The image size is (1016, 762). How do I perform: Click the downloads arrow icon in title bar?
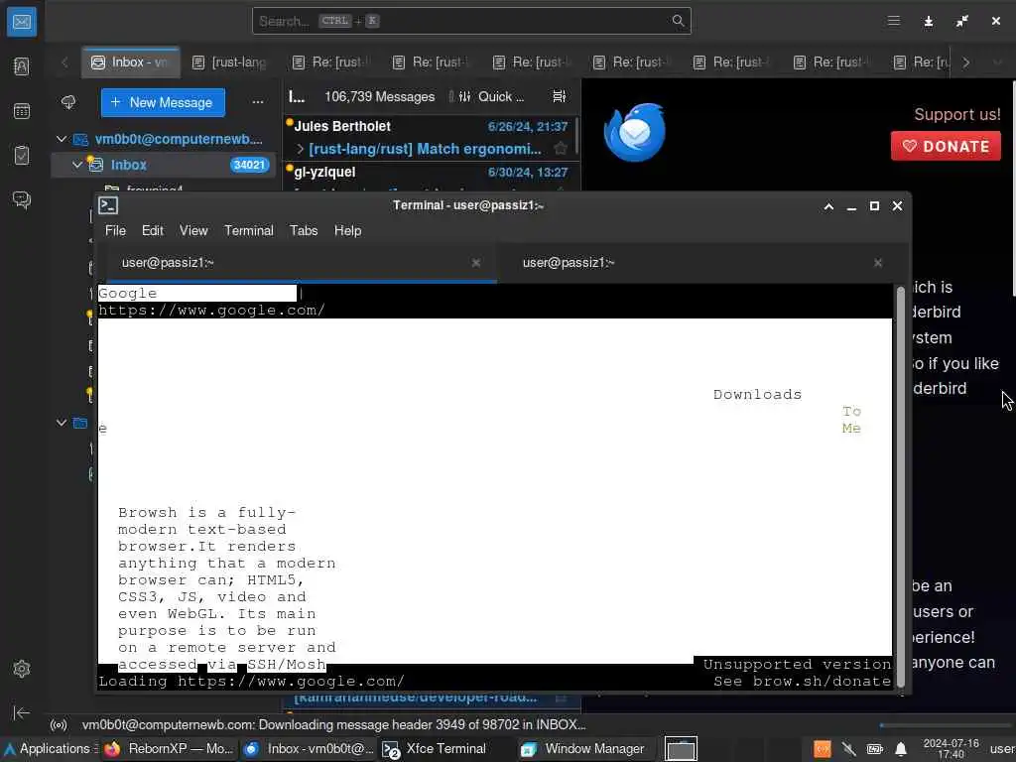pos(929,22)
